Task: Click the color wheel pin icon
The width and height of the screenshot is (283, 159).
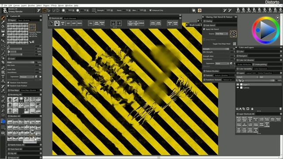Action: pos(278,18)
